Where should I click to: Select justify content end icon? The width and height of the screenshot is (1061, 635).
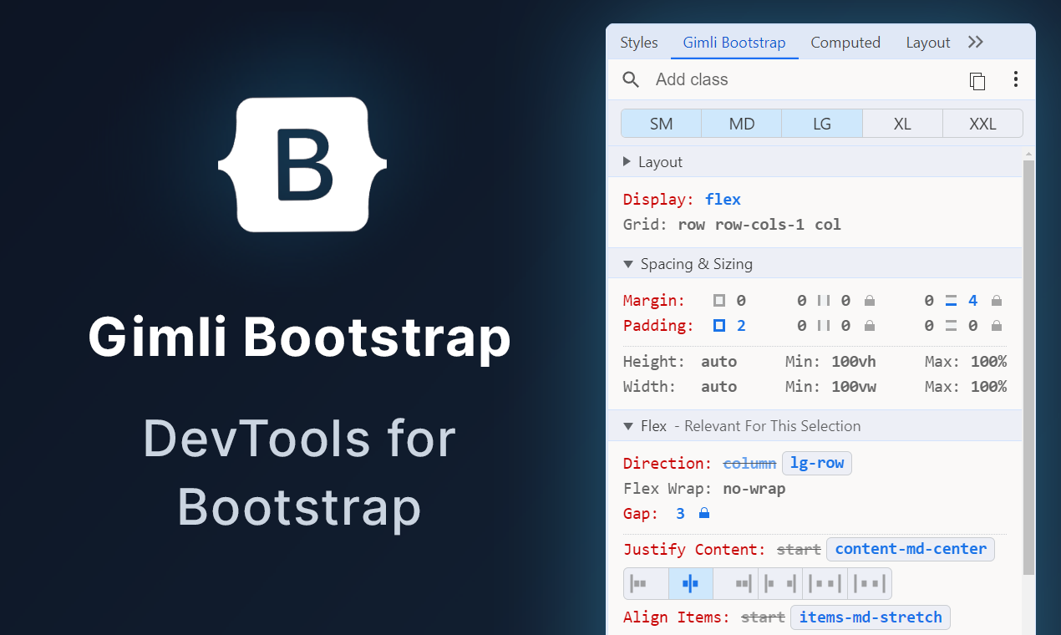(x=736, y=583)
